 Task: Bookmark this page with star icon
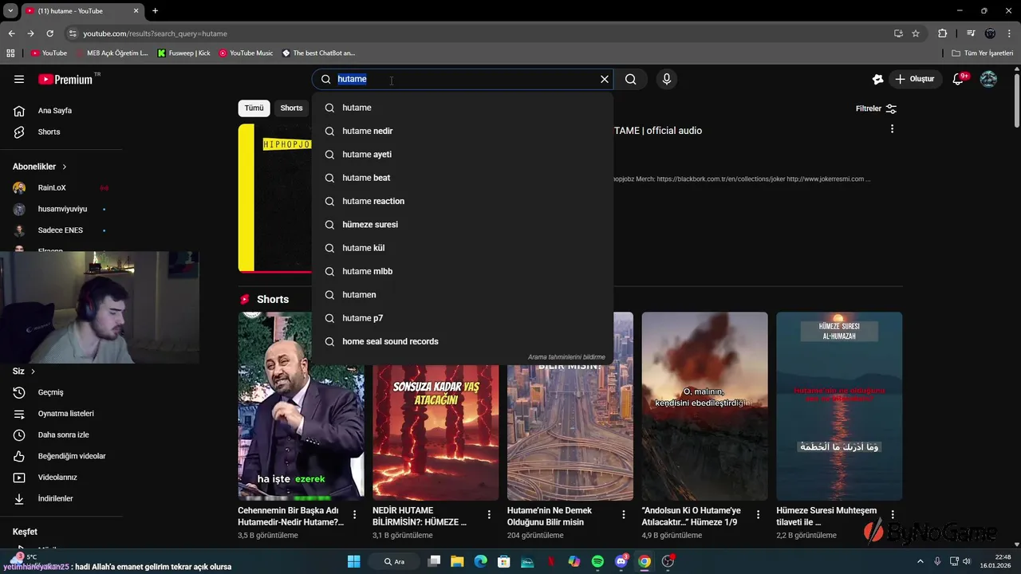pyautogui.click(x=916, y=33)
